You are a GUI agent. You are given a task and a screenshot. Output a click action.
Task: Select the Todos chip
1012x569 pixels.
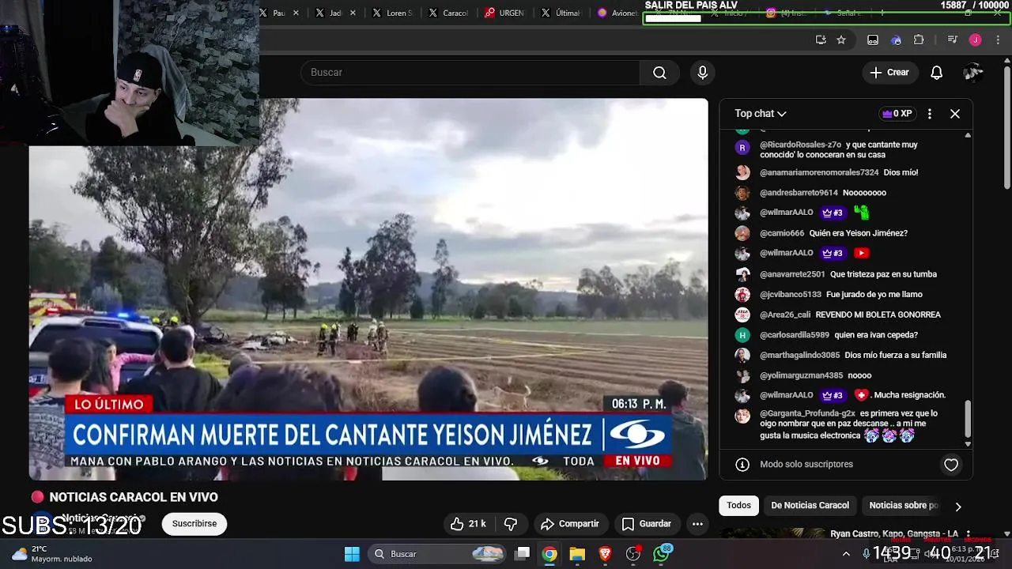(738, 506)
